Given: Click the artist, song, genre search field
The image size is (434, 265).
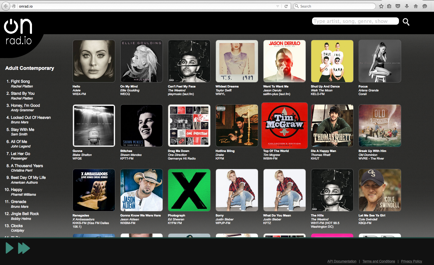Looking at the screenshot, I should pyautogui.click(x=355, y=21).
